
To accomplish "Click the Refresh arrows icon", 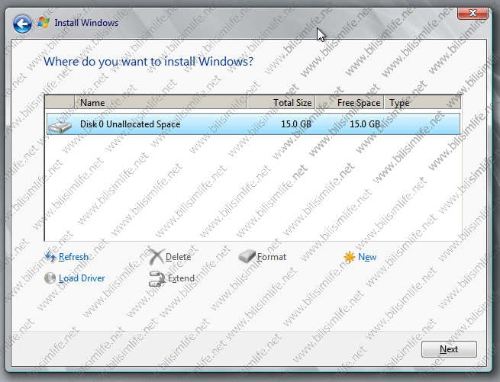I will [x=50, y=256].
